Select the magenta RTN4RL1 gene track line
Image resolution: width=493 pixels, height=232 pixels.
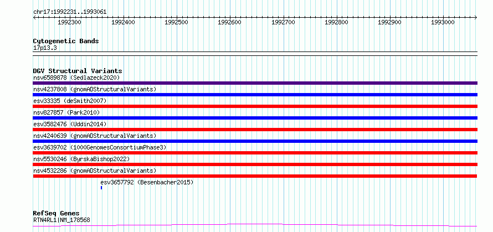pyautogui.click(x=255, y=225)
